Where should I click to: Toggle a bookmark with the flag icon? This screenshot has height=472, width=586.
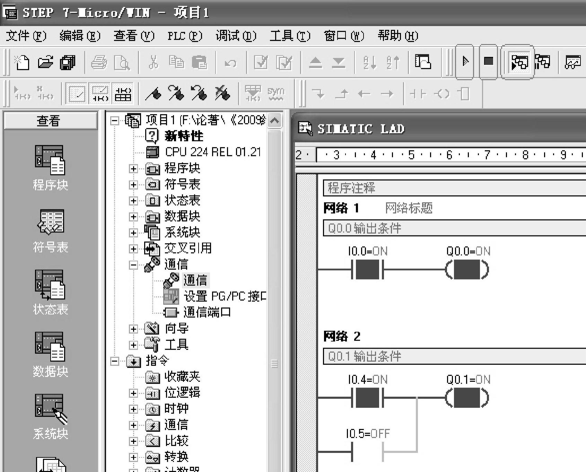coord(153,94)
